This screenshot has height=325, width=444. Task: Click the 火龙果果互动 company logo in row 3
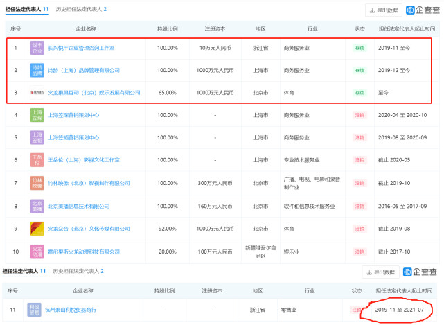coord(37,93)
